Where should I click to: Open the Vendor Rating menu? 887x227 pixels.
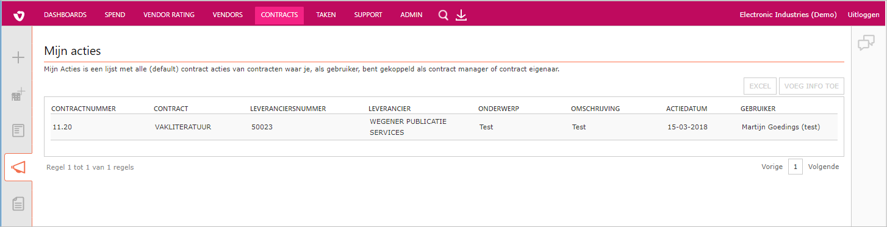(169, 15)
